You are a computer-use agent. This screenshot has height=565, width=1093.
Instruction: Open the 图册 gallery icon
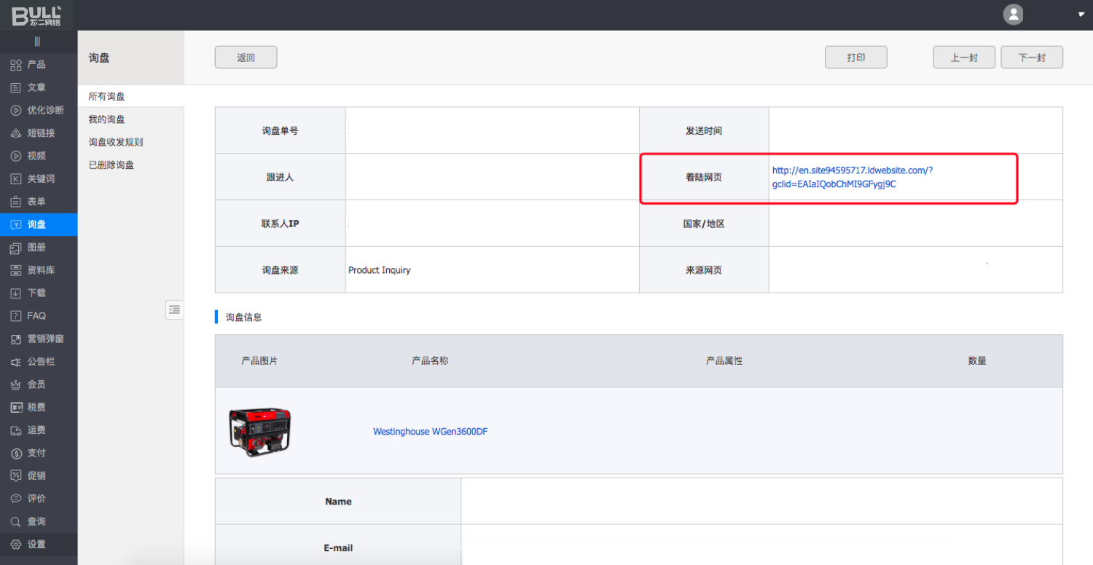pos(16,248)
